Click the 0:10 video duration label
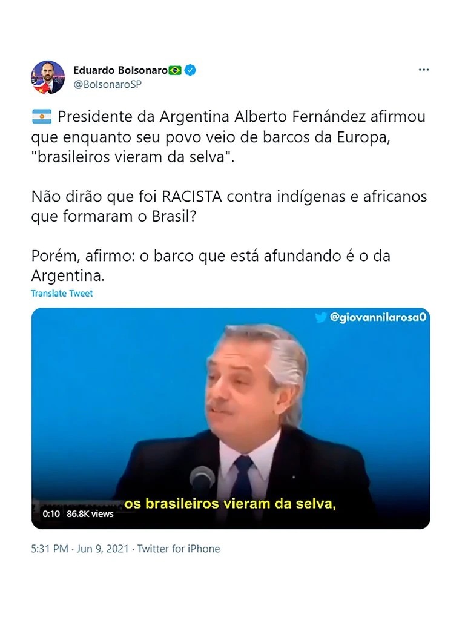Viewport: 465px width, 620px height. pos(51,513)
